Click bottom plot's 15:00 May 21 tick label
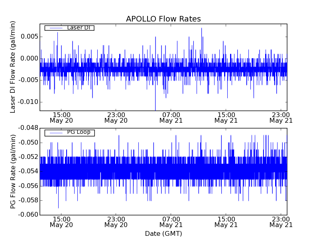Viewport: 319px width, 239px height. point(226,222)
